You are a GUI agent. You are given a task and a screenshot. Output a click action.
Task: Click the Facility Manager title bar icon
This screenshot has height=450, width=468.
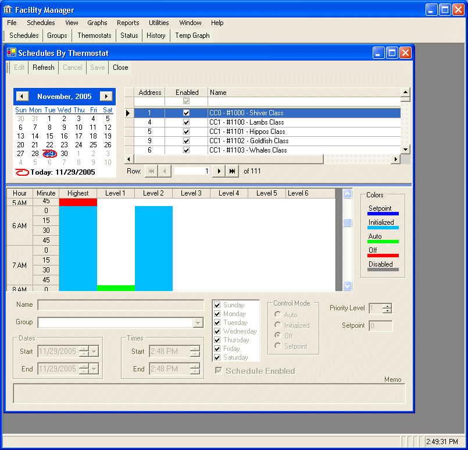point(8,10)
